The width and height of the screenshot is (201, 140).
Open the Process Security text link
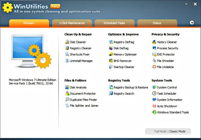[x=167, y=48]
